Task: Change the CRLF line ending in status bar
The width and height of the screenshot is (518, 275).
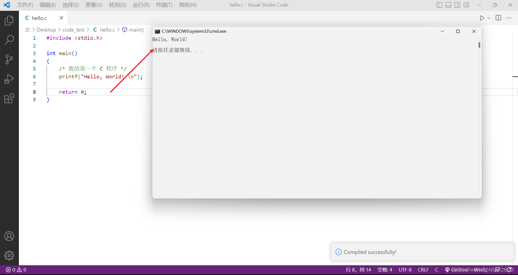Action: click(423, 270)
